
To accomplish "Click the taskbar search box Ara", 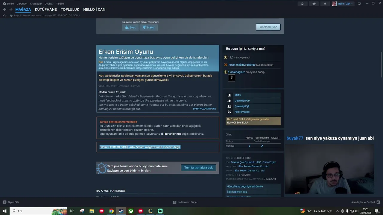I will [39, 211].
